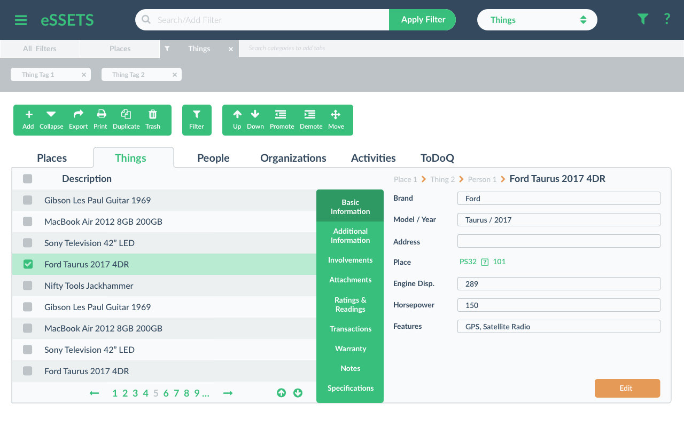Click the Collapse caret in toolbar
This screenshot has height=427, width=684.
(x=51, y=114)
